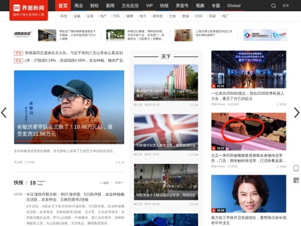This screenshot has height=226, width=301.
Task: Open the military troops news thumbnail
Action: tap(166, 182)
